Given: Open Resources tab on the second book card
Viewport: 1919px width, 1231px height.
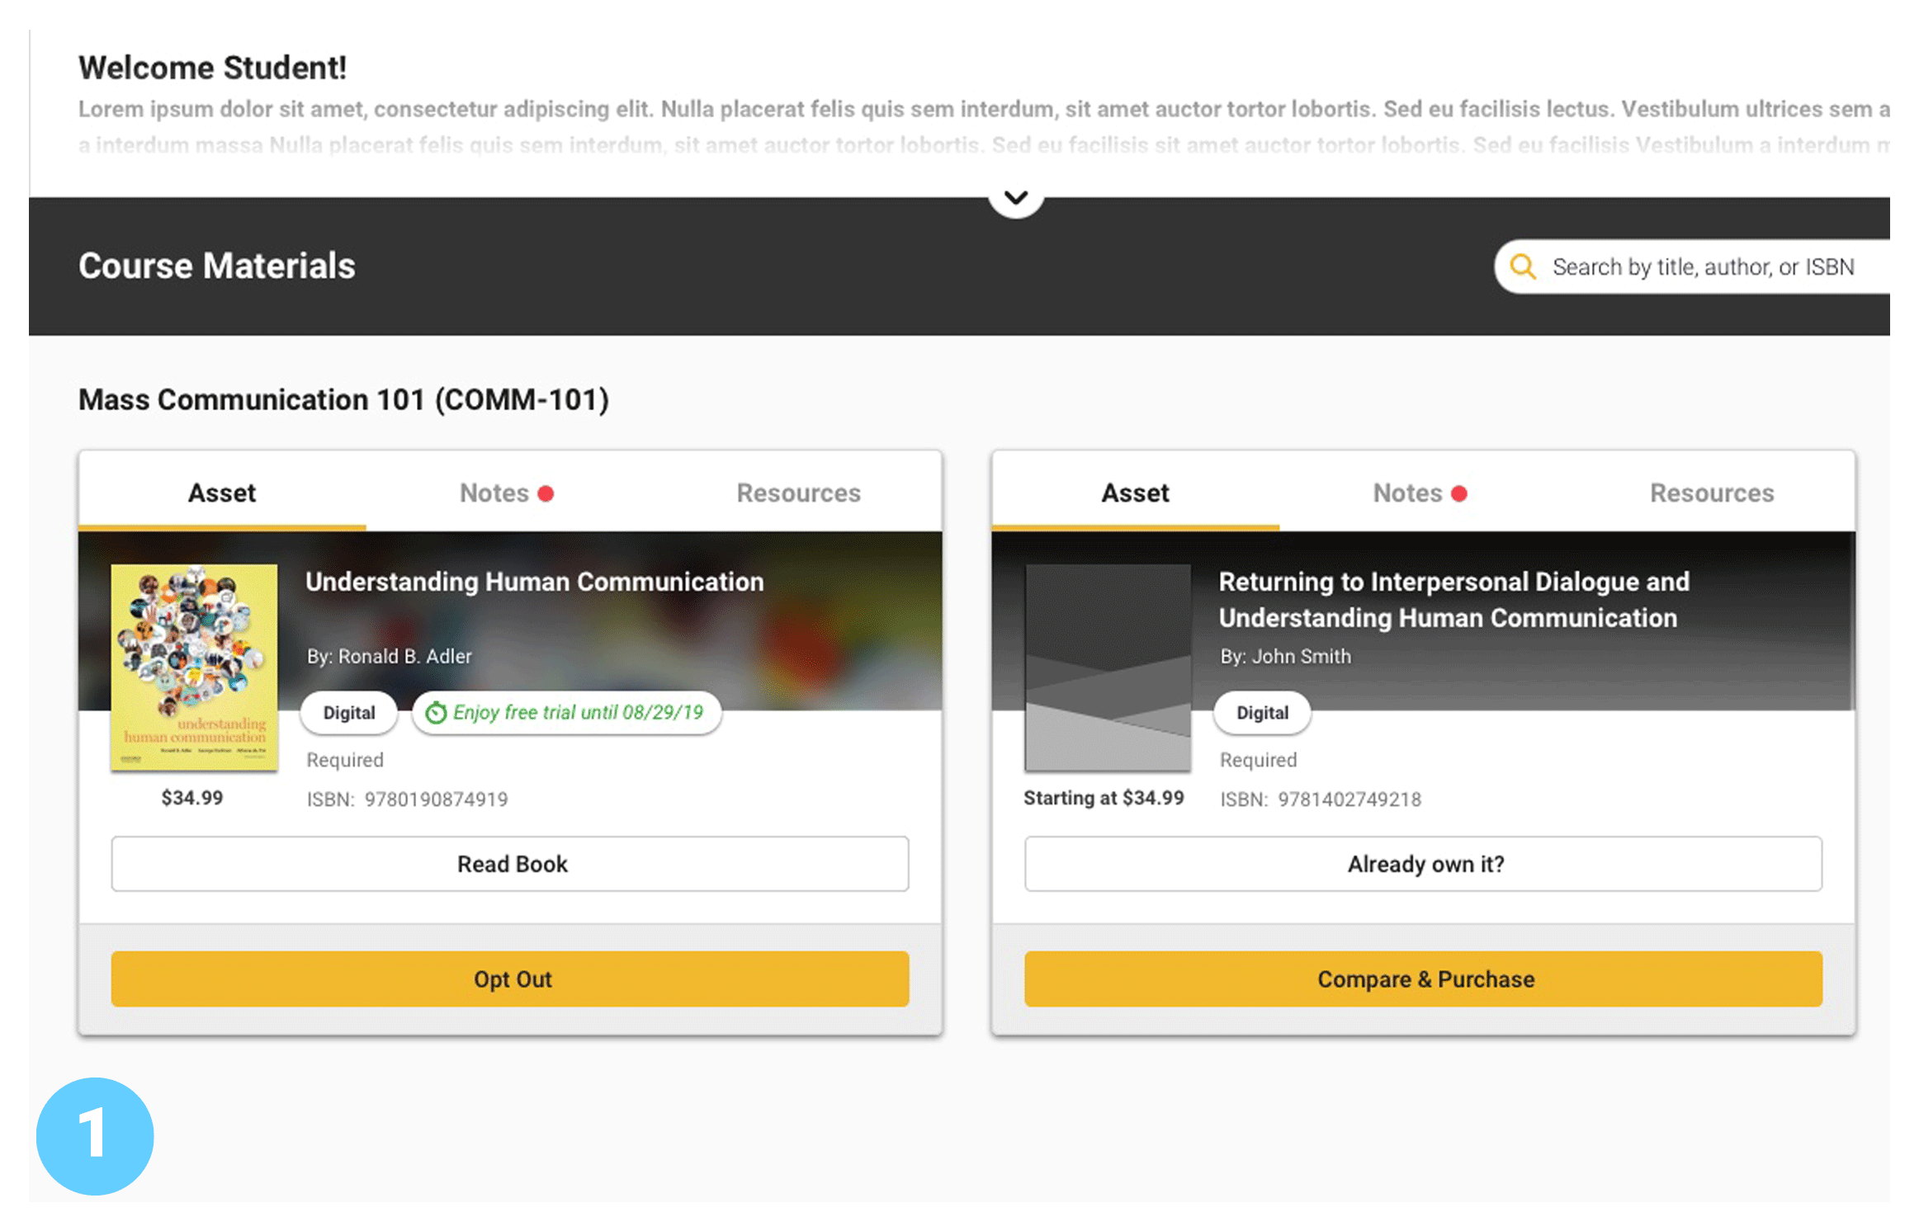Looking at the screenshot, I should pyautogui.click(x=1711, y=493).
